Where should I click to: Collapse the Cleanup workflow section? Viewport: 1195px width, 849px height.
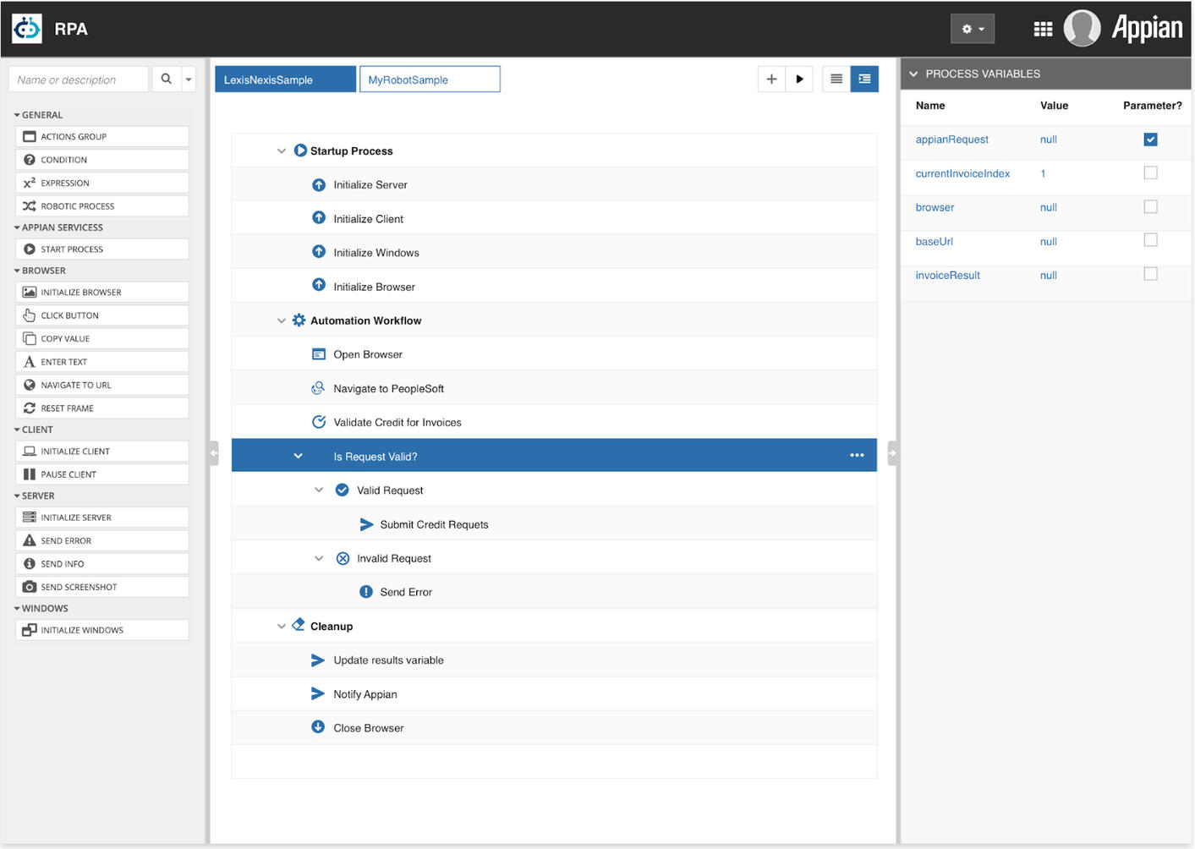(x=282, y=626)
